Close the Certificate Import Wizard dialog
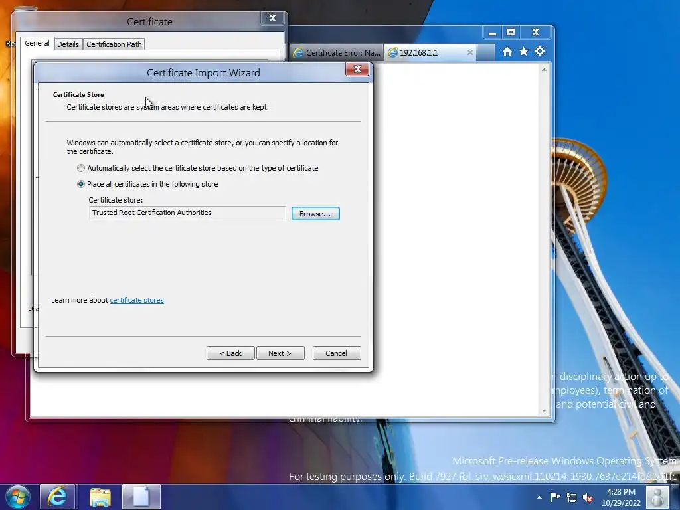Image resolution: width=680 pixels, height=510 pixels. click(357, 69)
